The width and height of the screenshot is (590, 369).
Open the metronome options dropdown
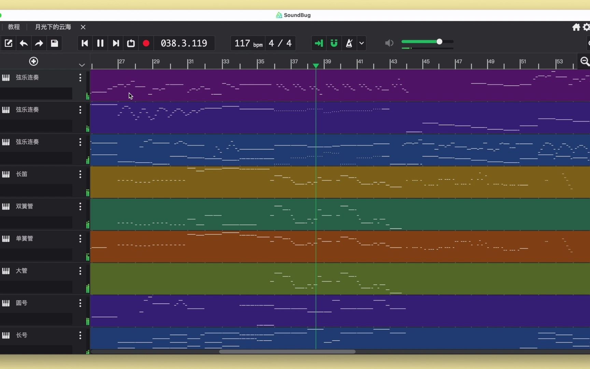[362, 43]
